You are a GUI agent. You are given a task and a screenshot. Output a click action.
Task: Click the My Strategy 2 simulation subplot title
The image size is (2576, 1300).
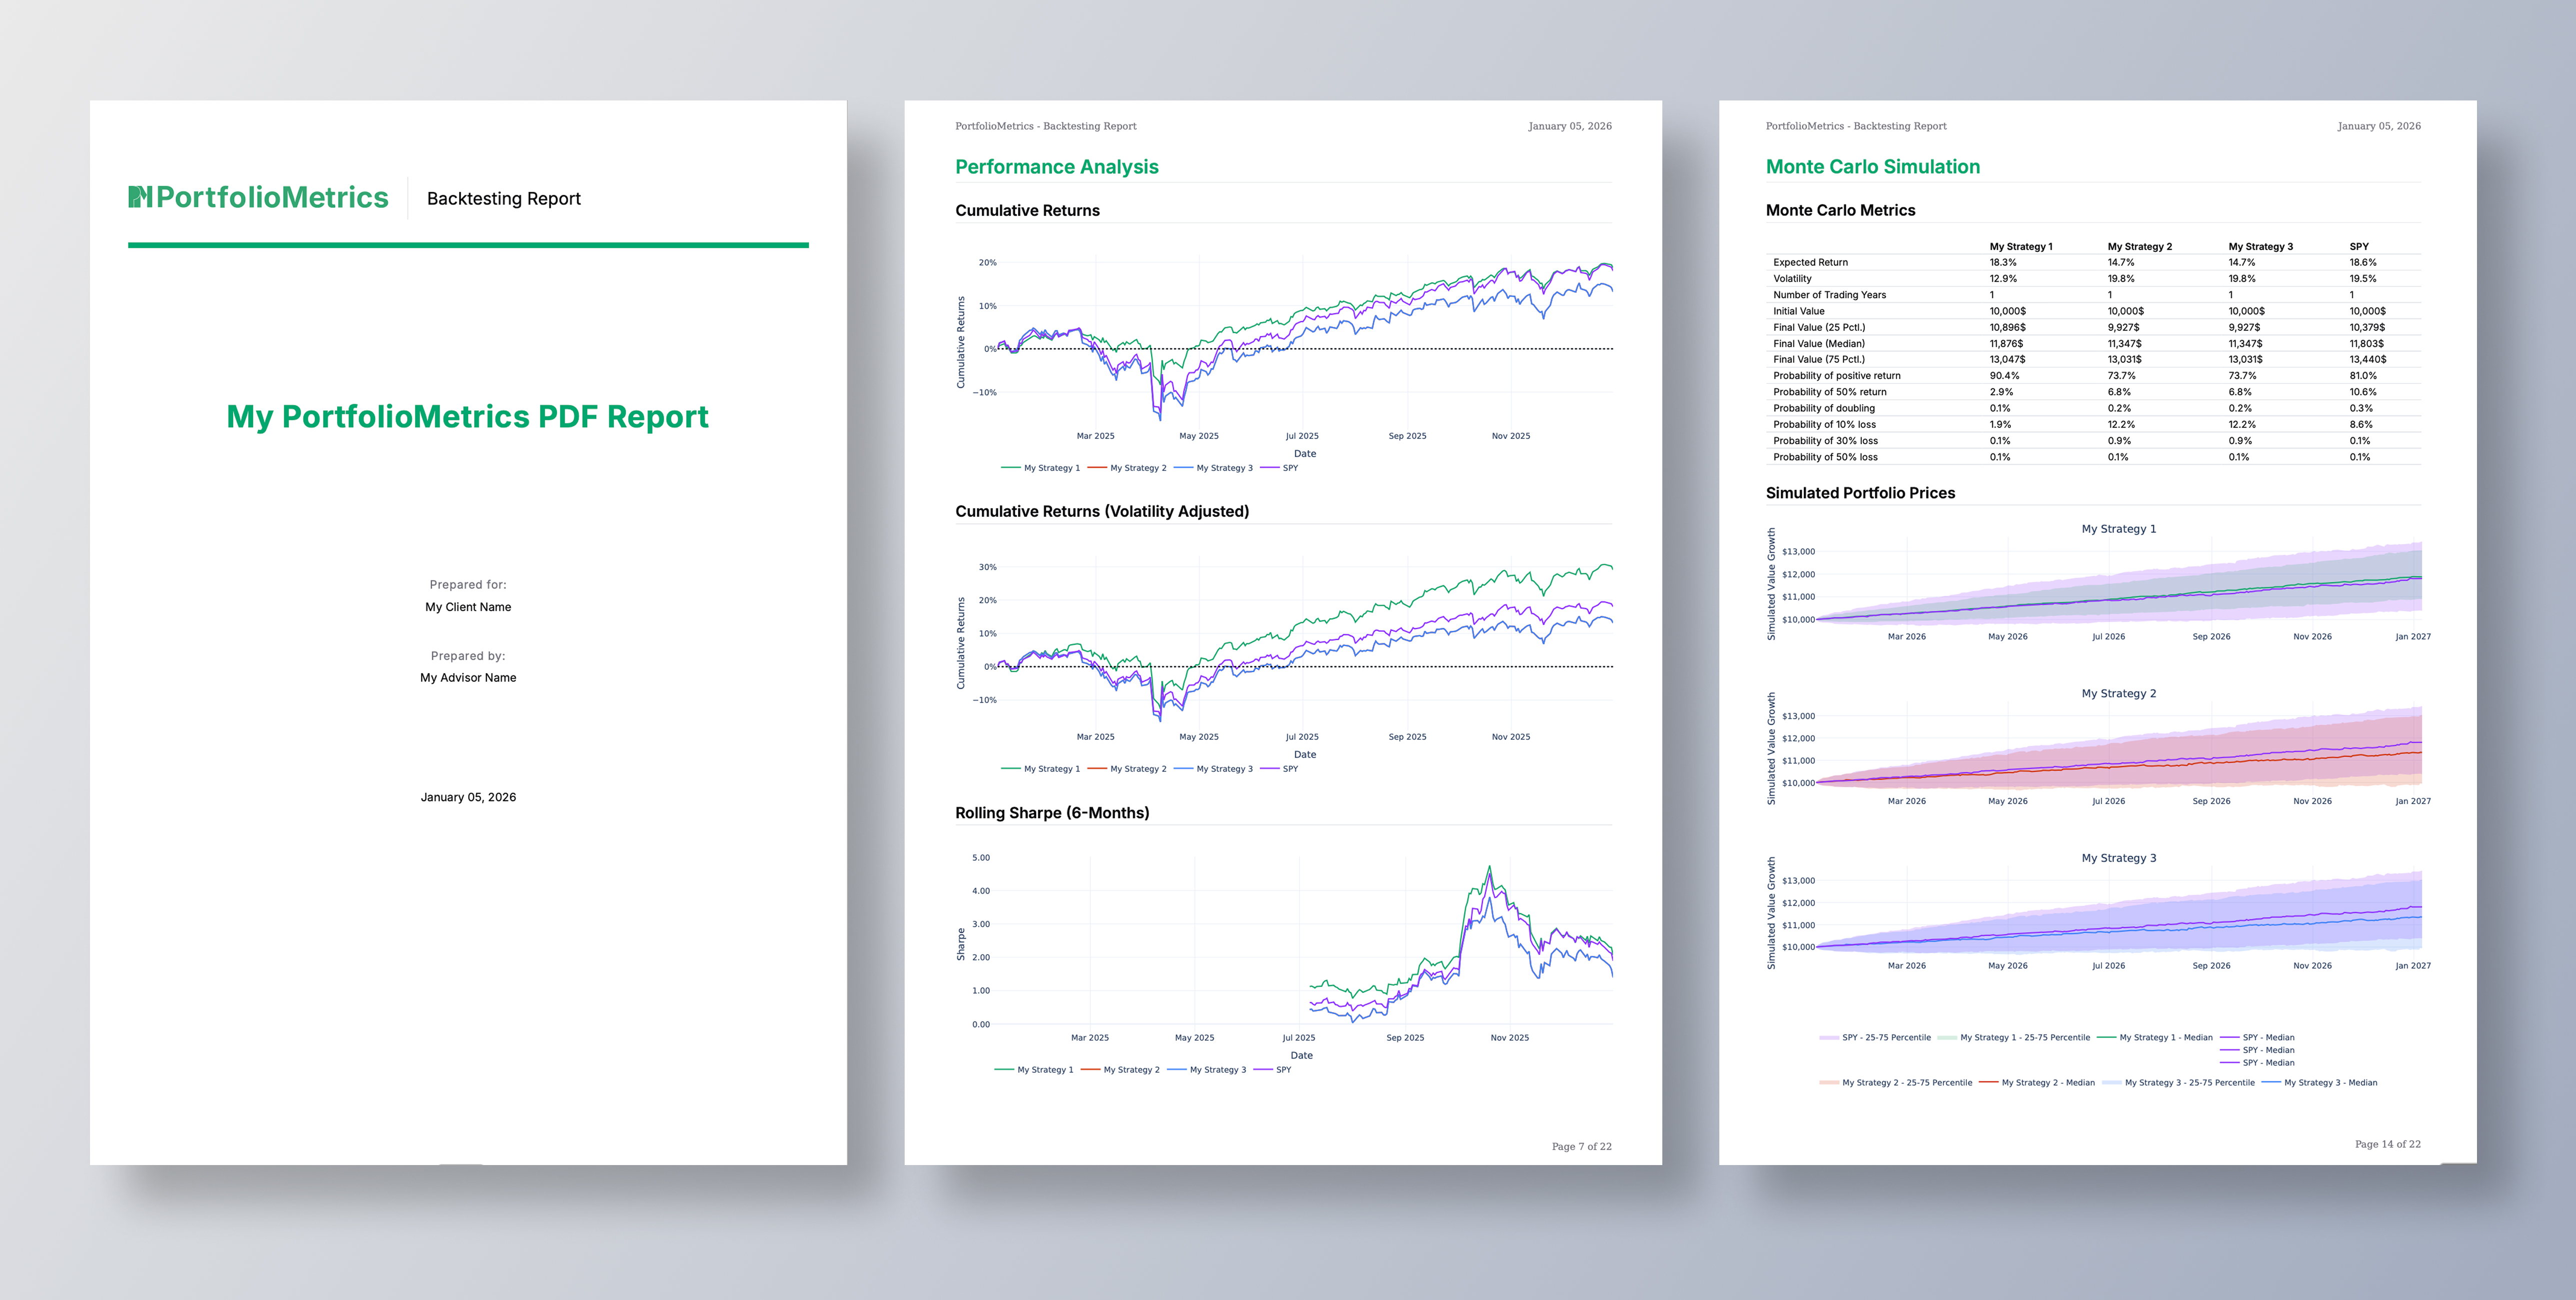point(2118,693)
